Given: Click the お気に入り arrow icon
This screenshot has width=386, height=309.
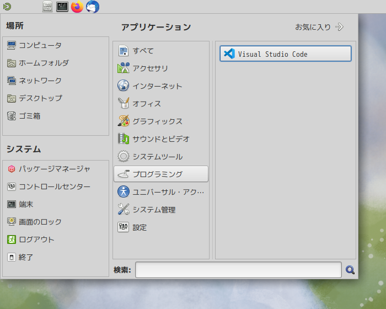Looking at the screenshot, I should (339, 27).
